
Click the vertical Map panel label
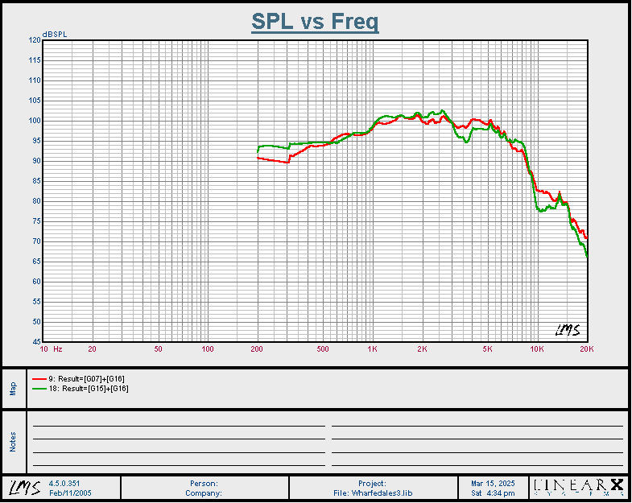(13, 389)
